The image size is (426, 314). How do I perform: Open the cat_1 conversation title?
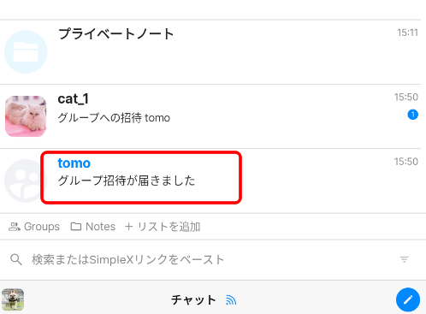[x=73, y=99]
